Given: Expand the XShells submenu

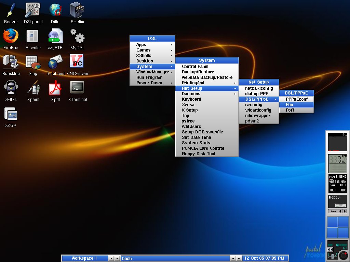Looking at the screenshot, I should (152, 56).
